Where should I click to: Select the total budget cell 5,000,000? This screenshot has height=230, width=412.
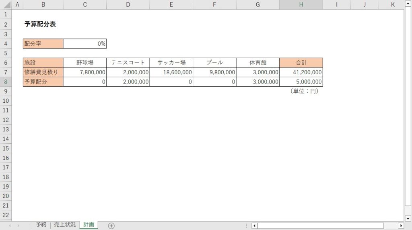tap(301, 82)
